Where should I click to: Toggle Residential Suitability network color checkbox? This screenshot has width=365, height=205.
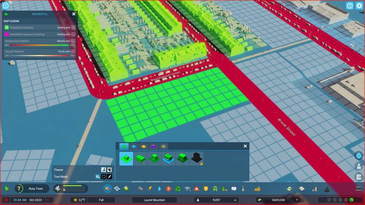(73, 41)
